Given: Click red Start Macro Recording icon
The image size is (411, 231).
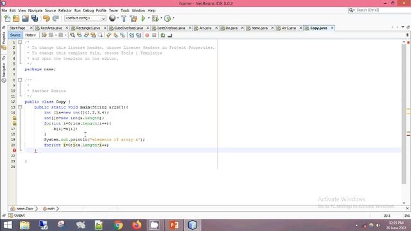Looking at the screenshot, I should tap(147, 35).
